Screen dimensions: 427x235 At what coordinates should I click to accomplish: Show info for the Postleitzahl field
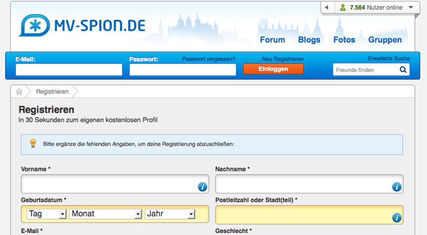pos(397,218)
